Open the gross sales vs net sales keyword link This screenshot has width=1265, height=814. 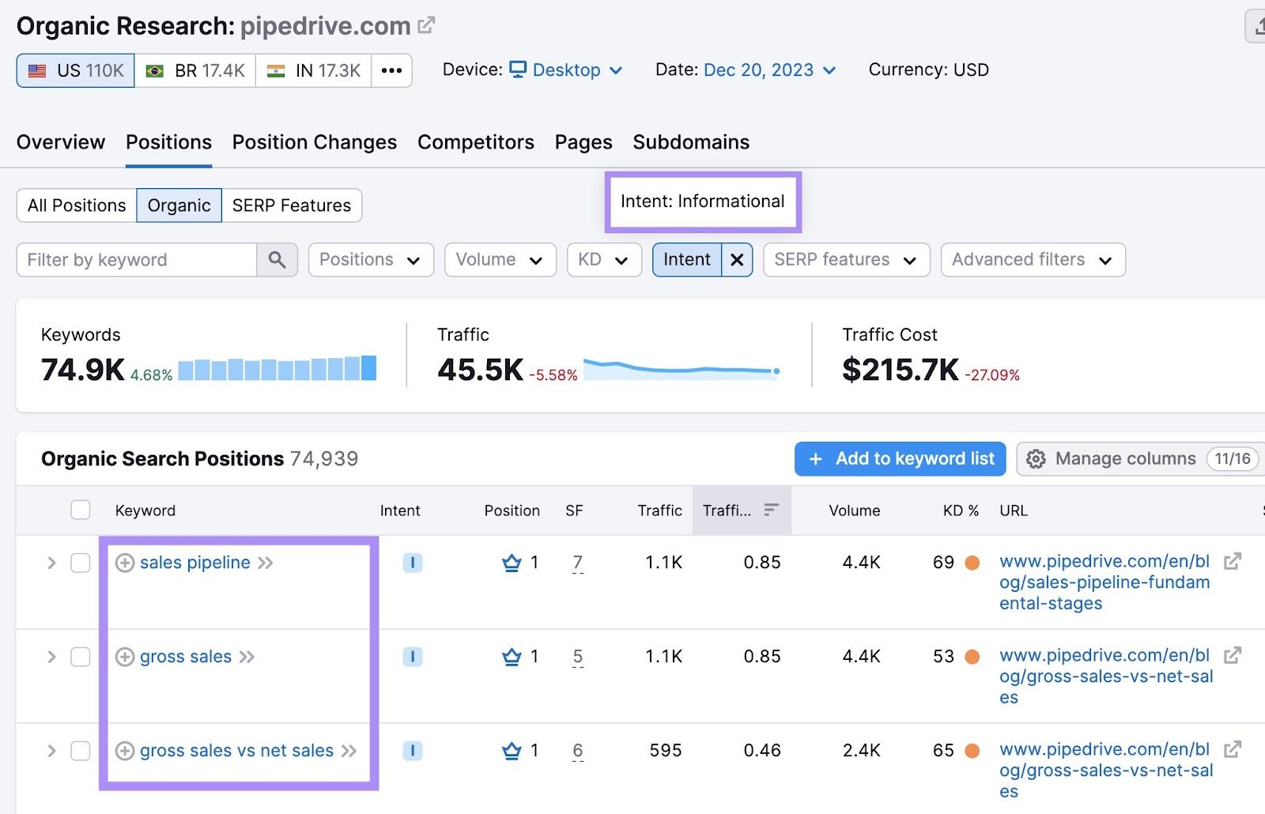(236, 751)
